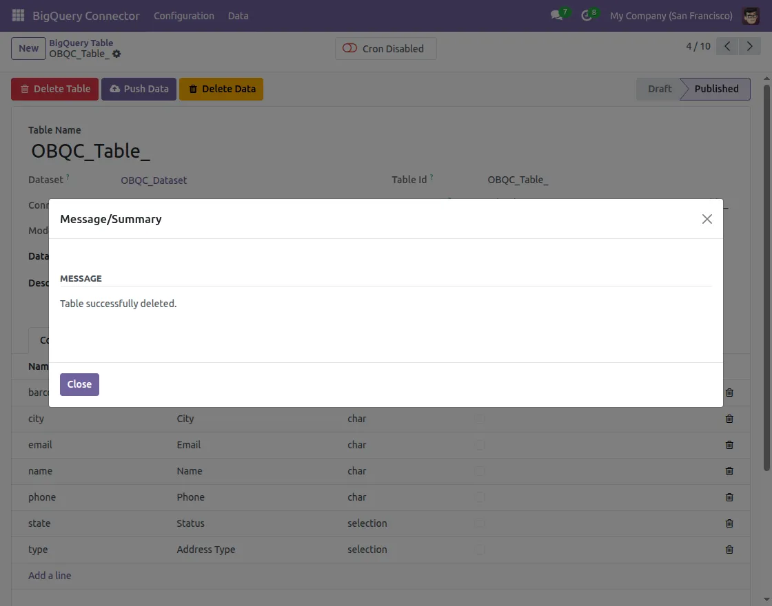Click the yellow Delete Data button
This screenshot has width=772, height=606.
(x=221, y=89)
